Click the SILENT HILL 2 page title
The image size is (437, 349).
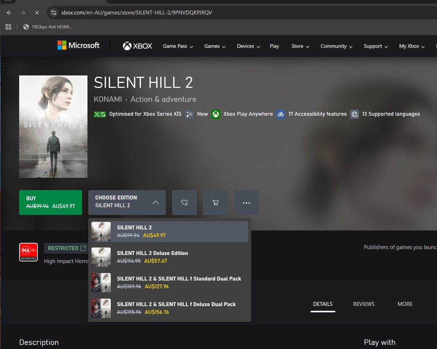[x=143, y=83]
